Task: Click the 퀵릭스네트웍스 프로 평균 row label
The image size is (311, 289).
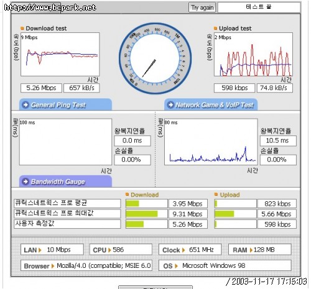Action: pyautogui.click(x=67, y=203)
